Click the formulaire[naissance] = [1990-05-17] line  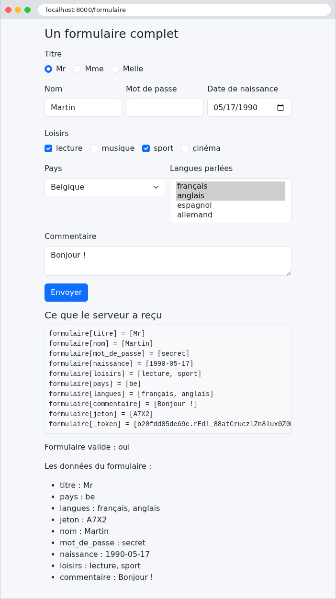point(121,363)
